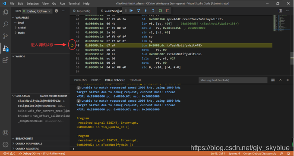Step into in debug toolbar
Viewport: 294px width, 156px height.
[145, 11]
